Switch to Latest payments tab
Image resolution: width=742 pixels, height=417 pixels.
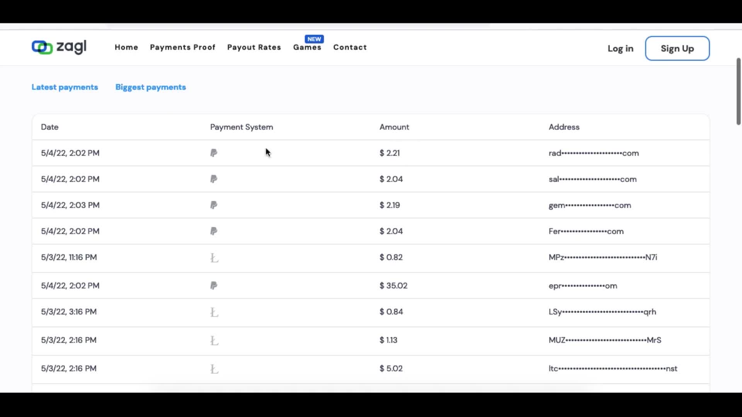pyautogui.click(x=65, y=87)
